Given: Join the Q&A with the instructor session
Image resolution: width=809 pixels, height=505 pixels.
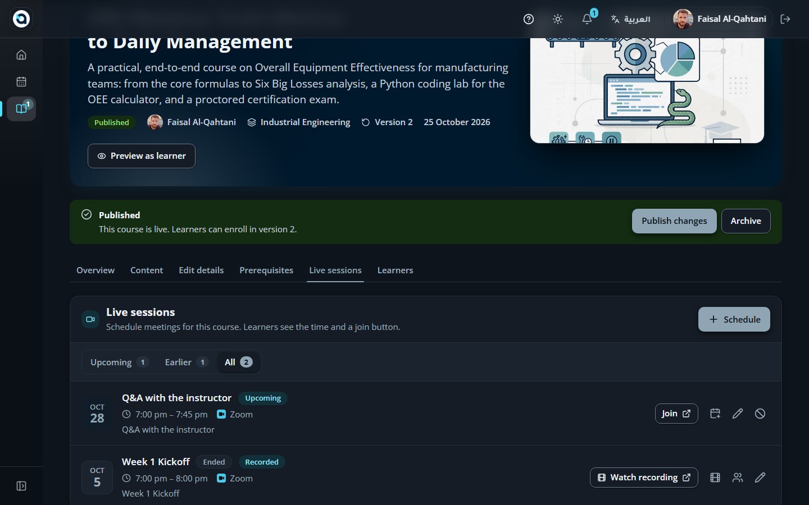Looking at the screenshot, I should [x=676, y=414].
